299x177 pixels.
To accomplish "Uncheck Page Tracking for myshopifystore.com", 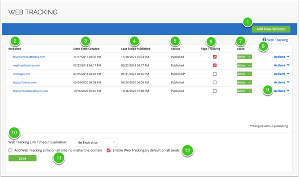I will 215,66.
